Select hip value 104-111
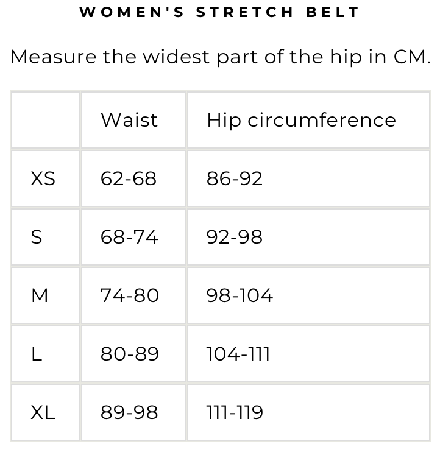The image size is (440, 458). coord(238,354)
